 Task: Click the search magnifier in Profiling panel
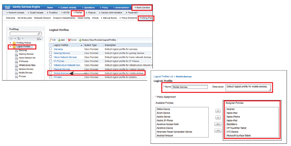coord(39,34)
